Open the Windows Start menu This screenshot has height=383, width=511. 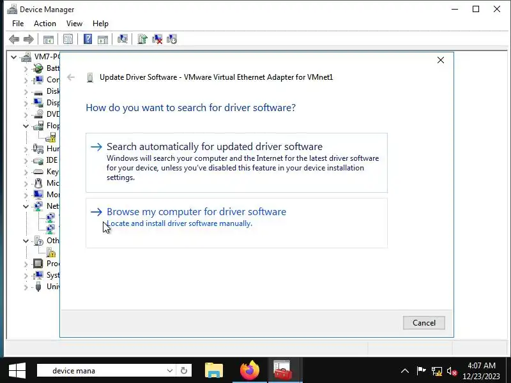17,371
